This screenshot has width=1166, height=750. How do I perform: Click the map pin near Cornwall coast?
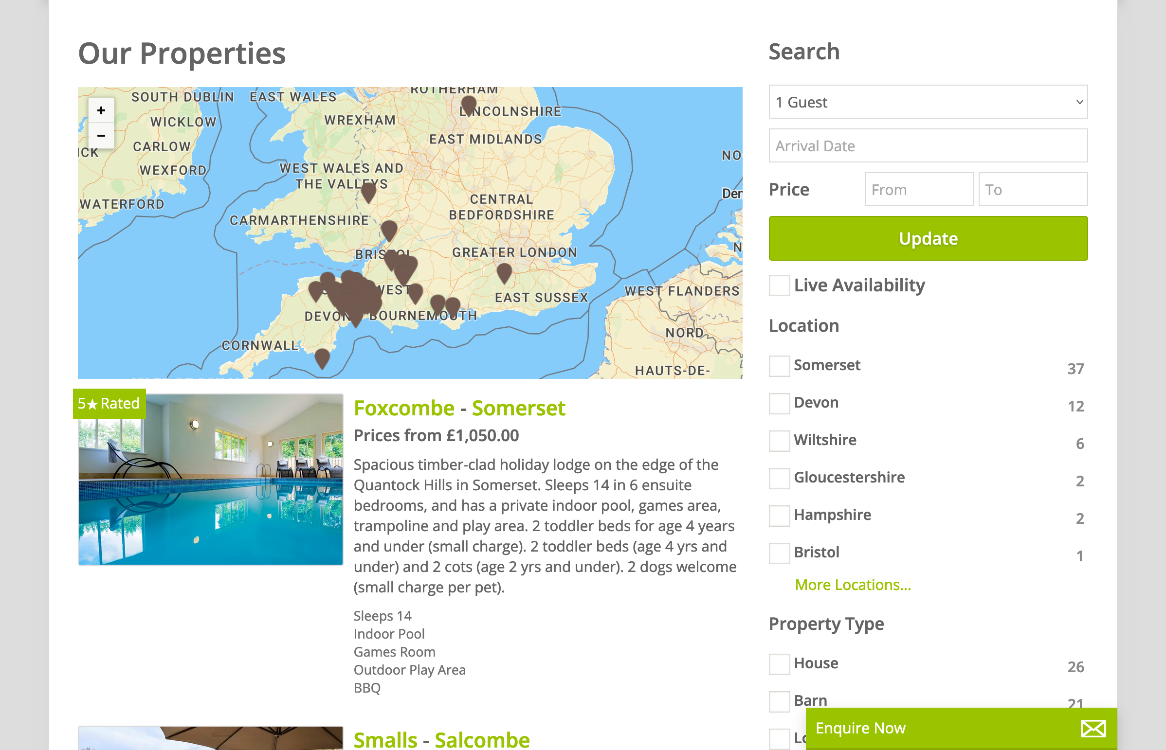point(322,357)
